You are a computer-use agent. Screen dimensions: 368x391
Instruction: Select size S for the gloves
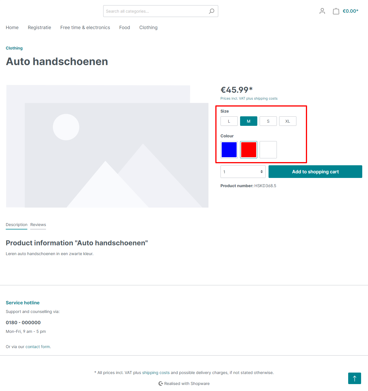point(268,121)
